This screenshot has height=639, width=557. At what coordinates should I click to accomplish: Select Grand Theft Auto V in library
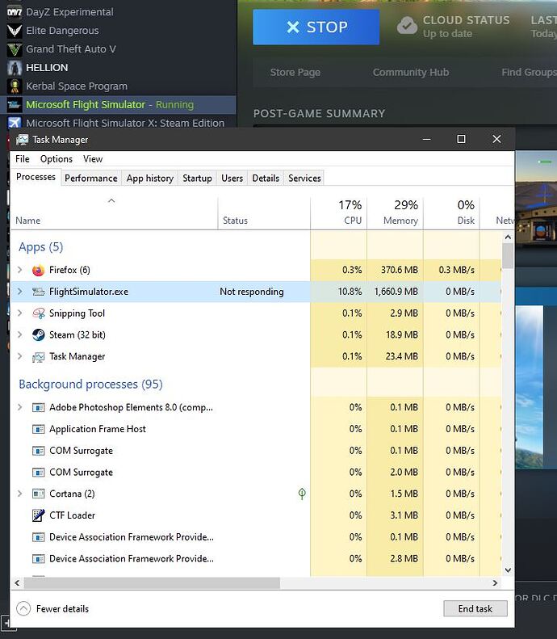71,49
